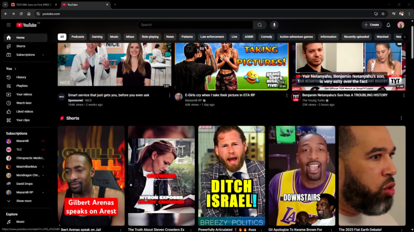
Task: Open browser three-dot menu
Action: coord(409,14)
